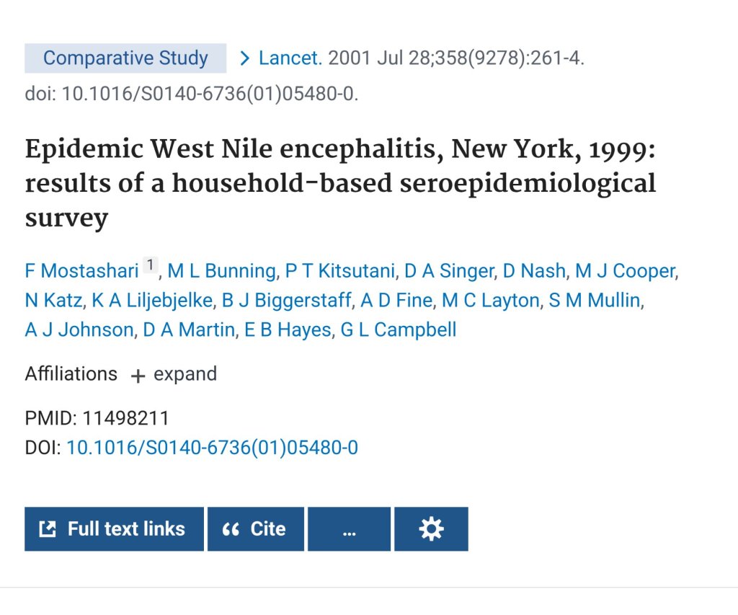738x615 pixels.
Task: Click the settings gear icon button
Action: 431,529
